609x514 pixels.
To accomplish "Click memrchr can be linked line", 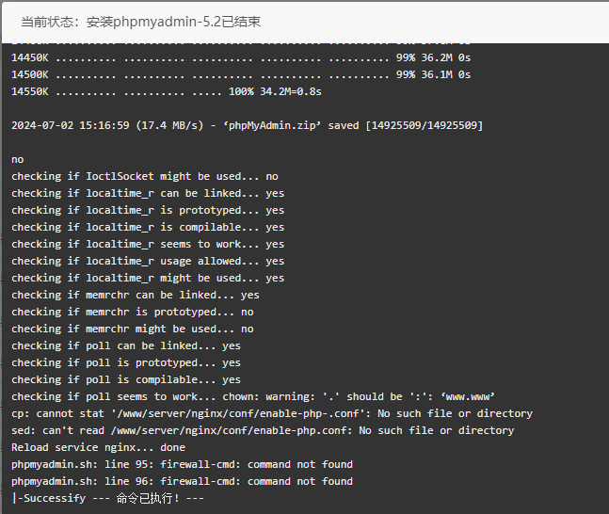I will point(136,295).
